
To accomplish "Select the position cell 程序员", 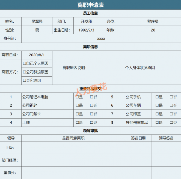I will click(x=153, y=22).
